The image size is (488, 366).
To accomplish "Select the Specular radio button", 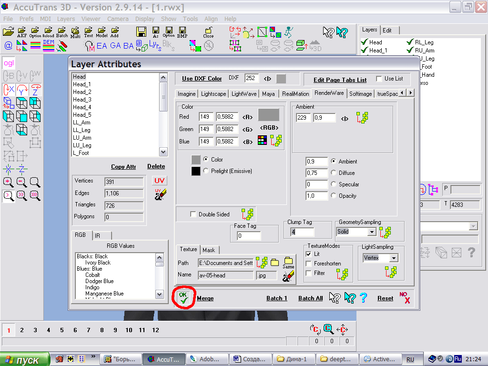I will point(333,184).
